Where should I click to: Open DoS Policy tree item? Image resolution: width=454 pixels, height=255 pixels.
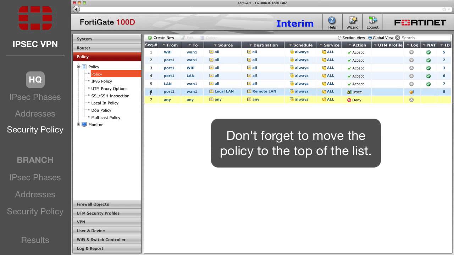coord(101,110)
